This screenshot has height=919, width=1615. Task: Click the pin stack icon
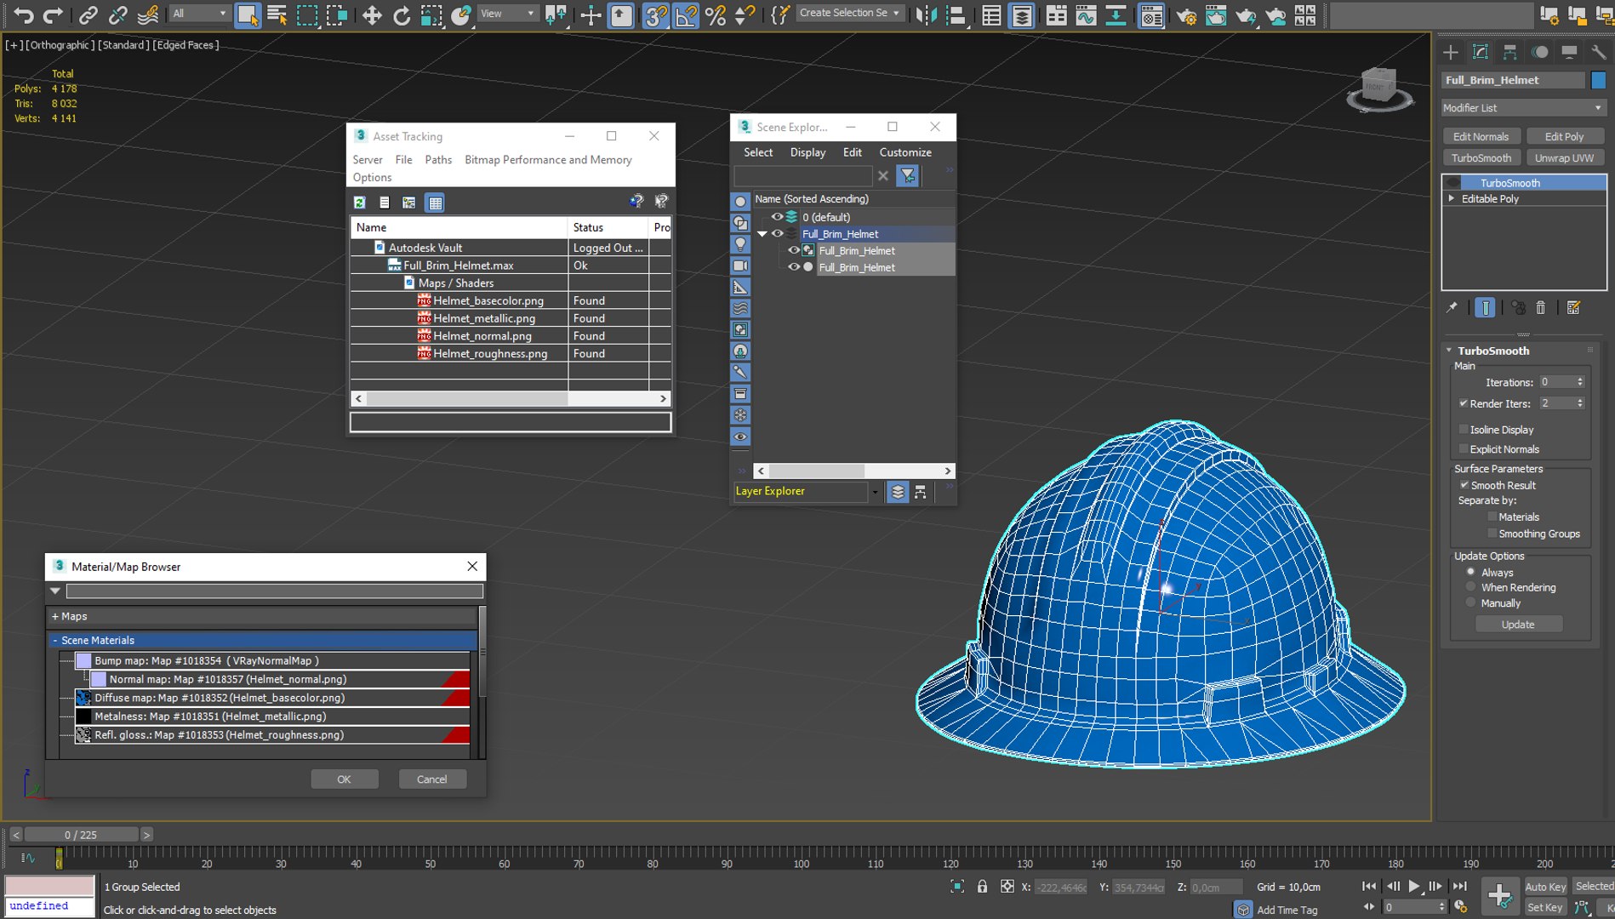(x=1452, y=308)
